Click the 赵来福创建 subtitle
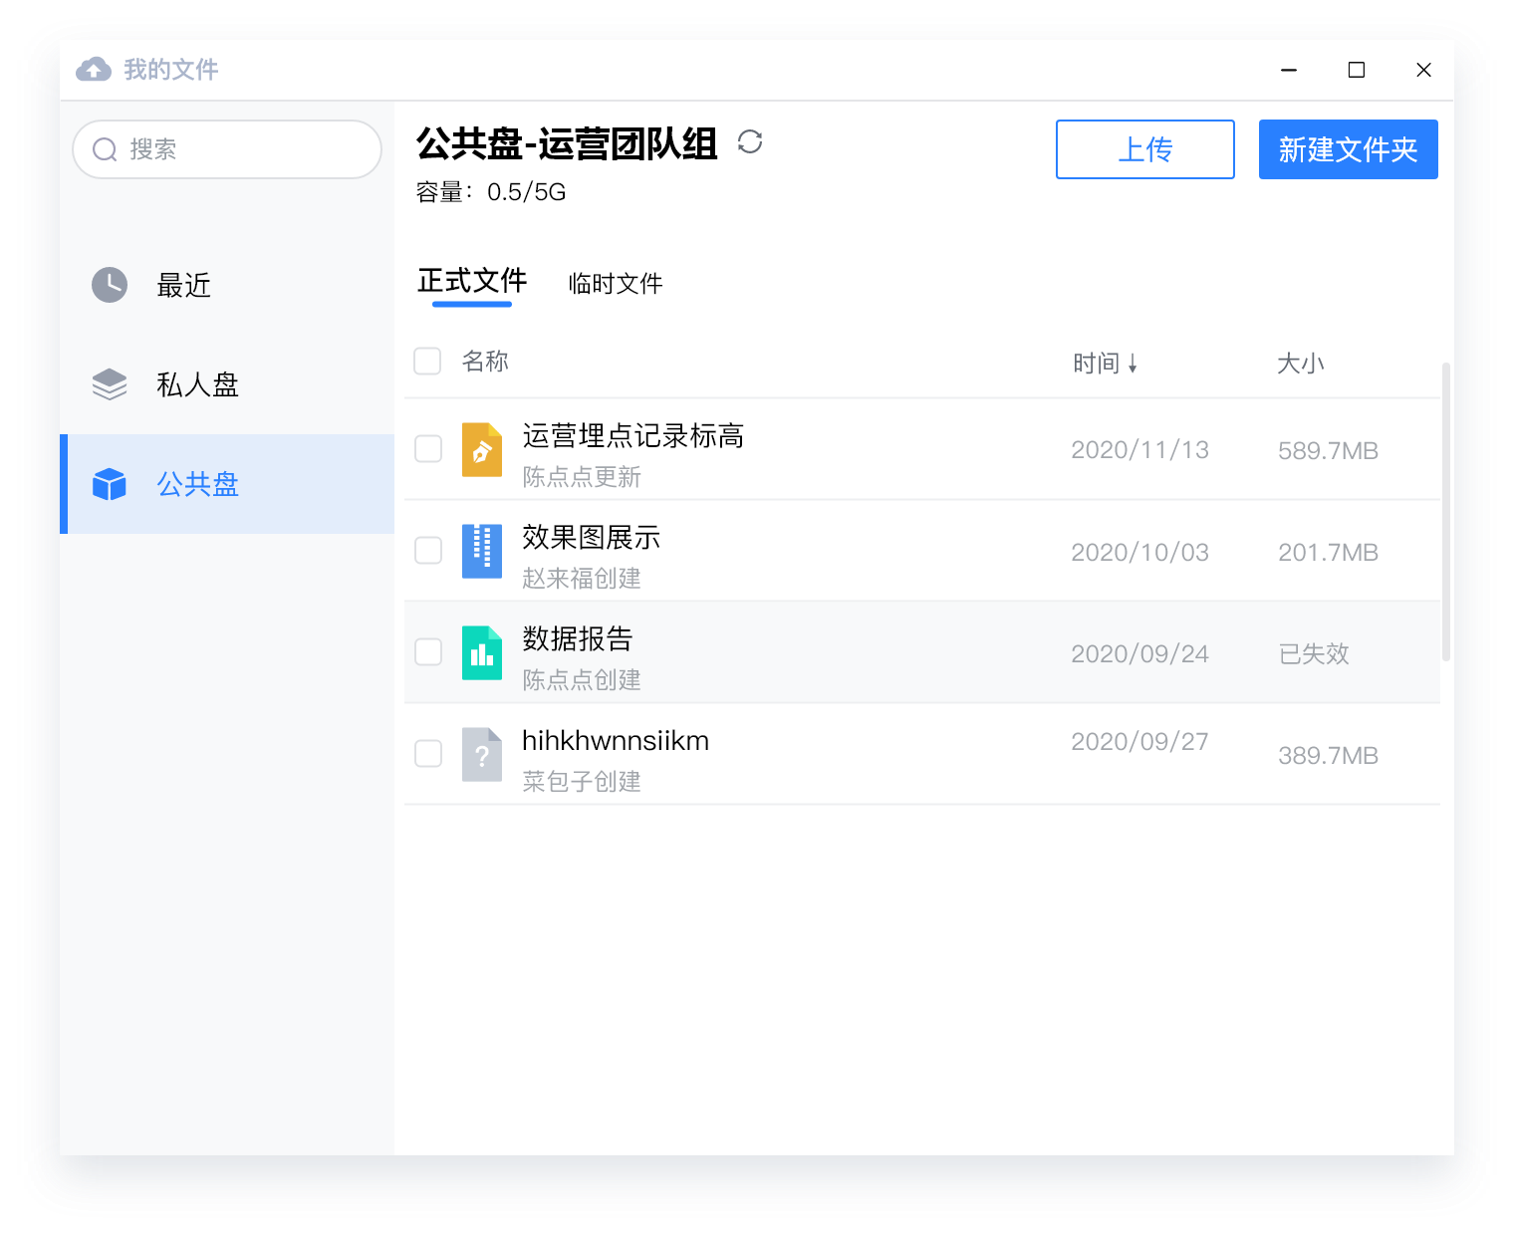 [x=582, y=579]
